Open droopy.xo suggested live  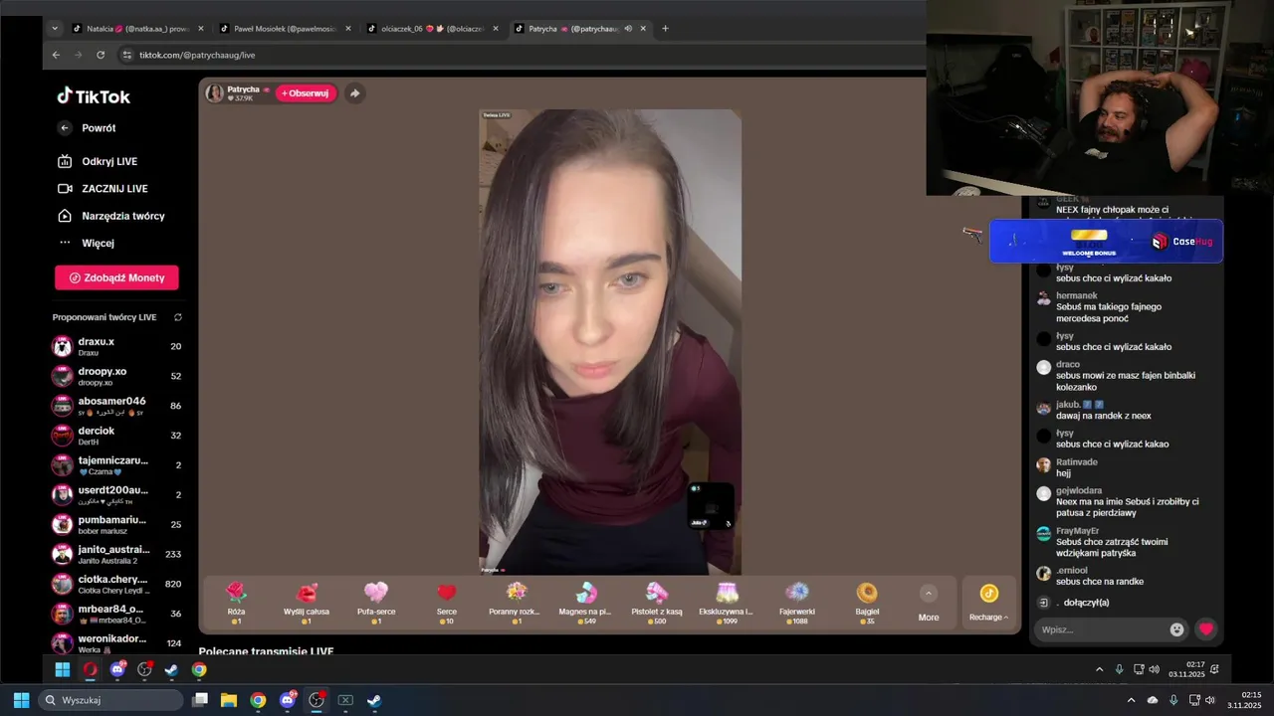coord(117,376)
